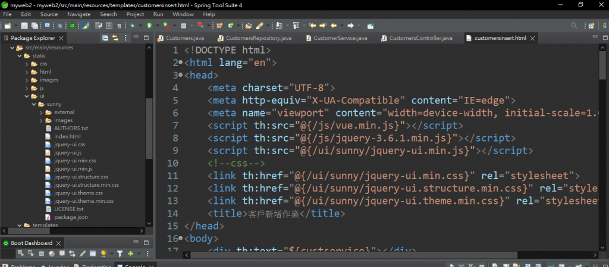This screenshot has height=267, width=609.
Task: Click the Debug bug icon
Action: [133, 26]
